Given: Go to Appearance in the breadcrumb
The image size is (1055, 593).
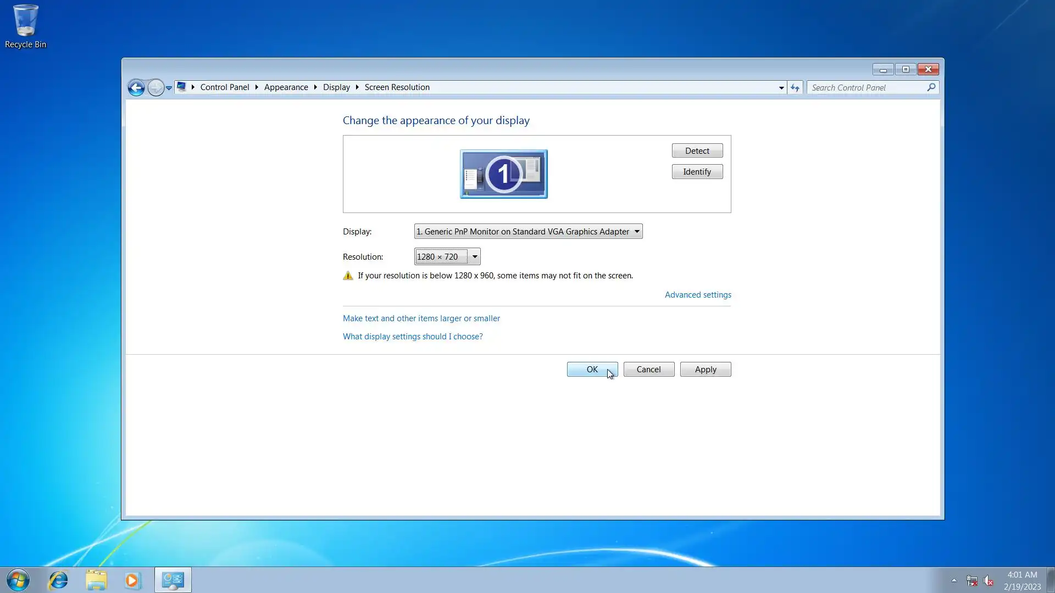Looking at the screenshot, I should (286, 87).
